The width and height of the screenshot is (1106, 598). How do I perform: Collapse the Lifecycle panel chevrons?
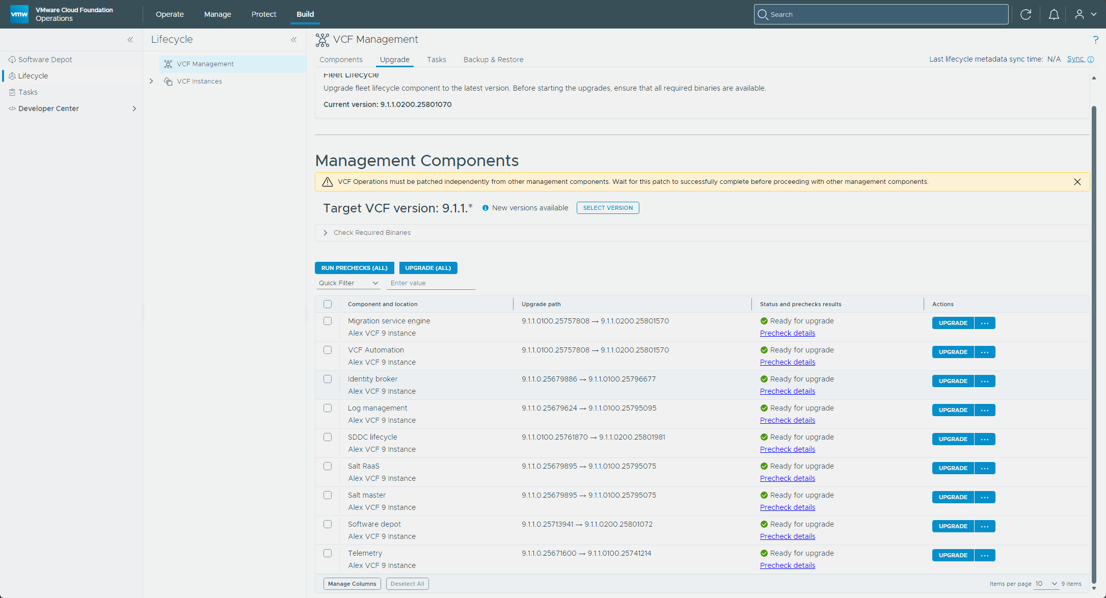pyautogui.click(x=294, y=40)
